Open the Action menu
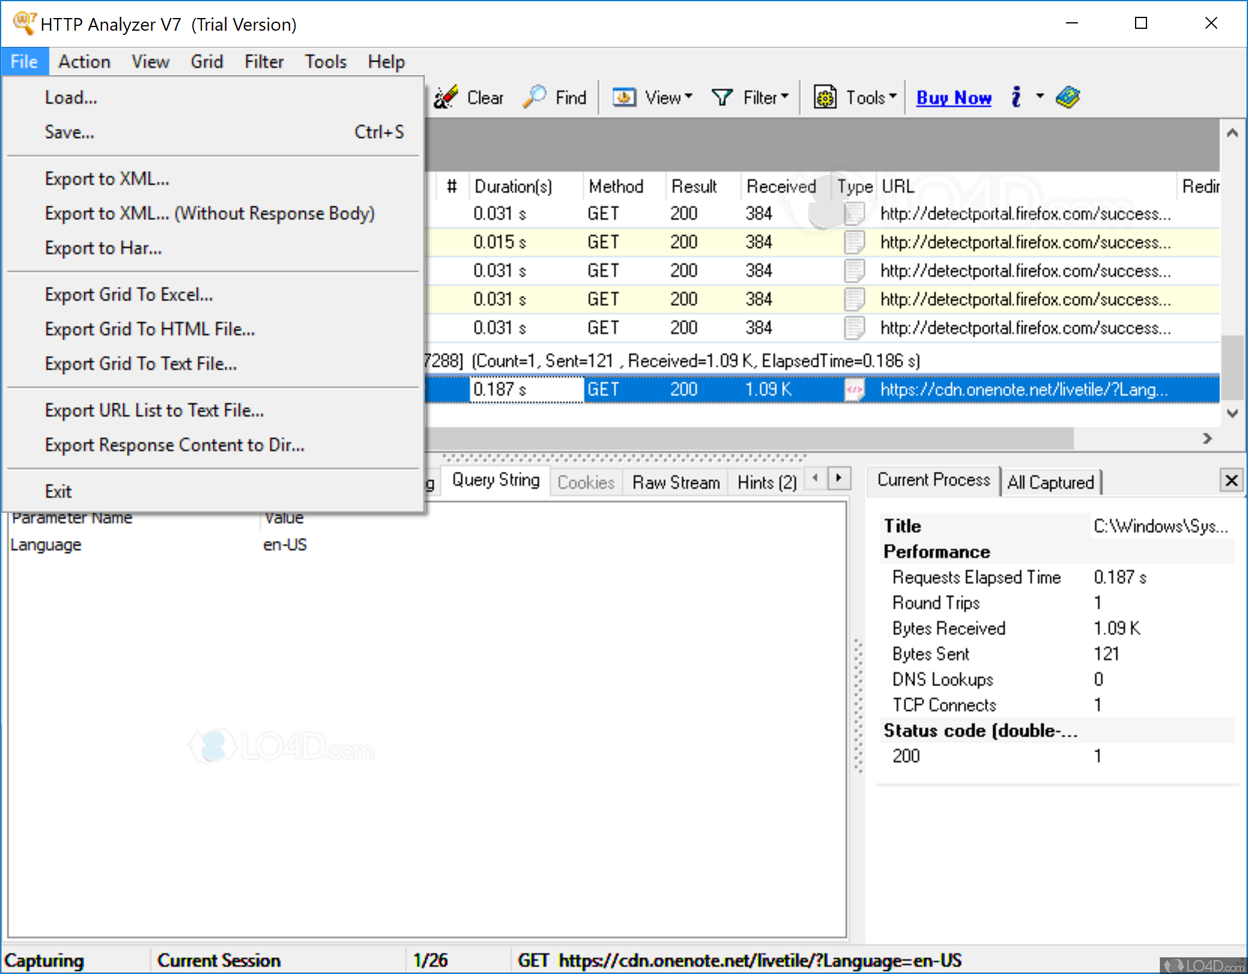This screenshot has height=974, width=1248. [x=84, y=61]
